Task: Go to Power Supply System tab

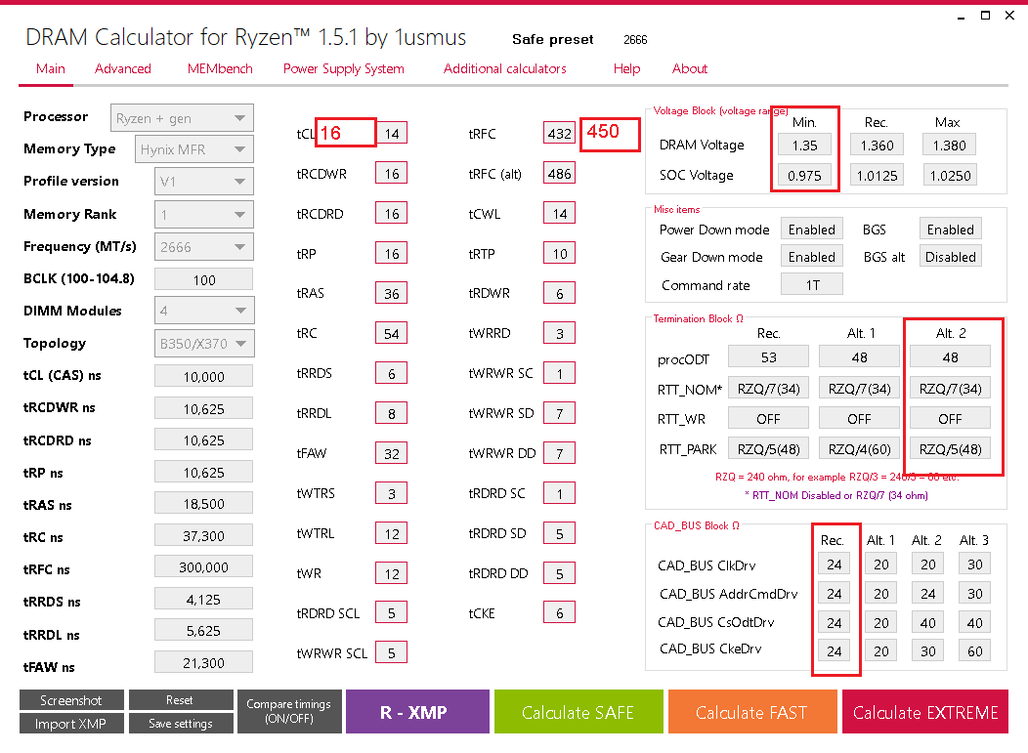Action: pos(344,68)
